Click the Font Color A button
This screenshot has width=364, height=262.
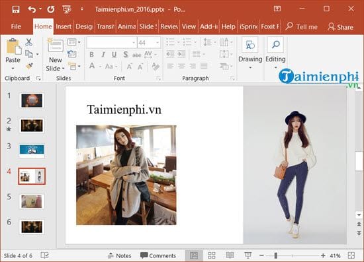(92, 66)
